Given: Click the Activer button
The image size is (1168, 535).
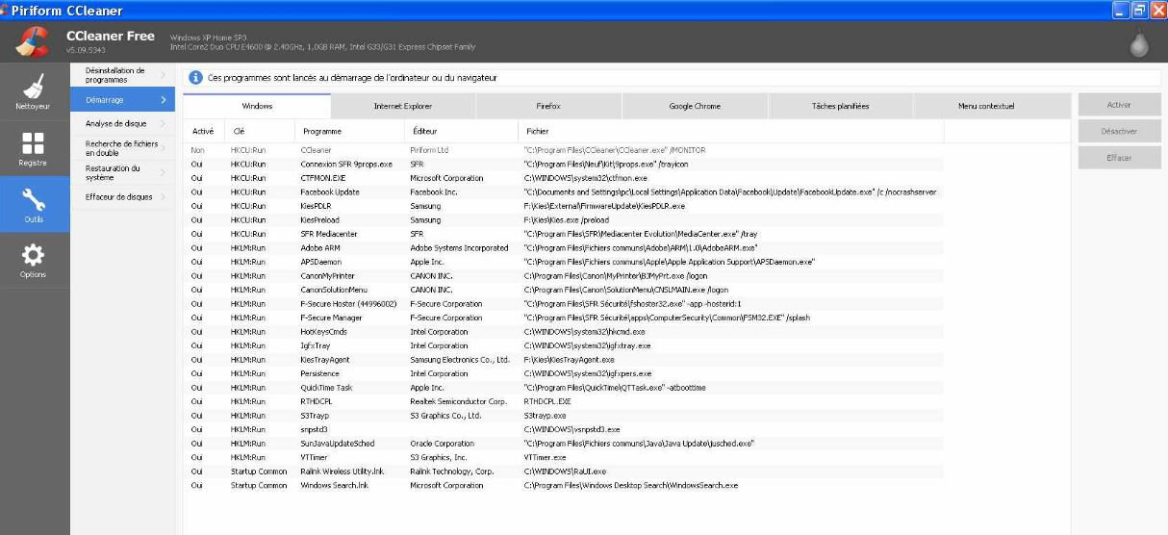Looking at the screenshot, I should click(1119, 105).
